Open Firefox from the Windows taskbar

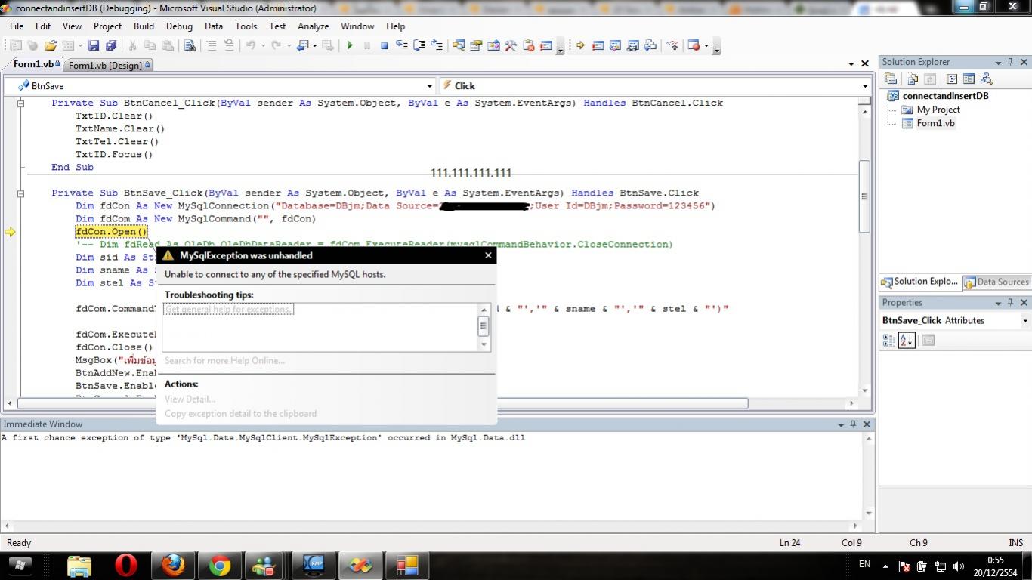click(173, 565)
